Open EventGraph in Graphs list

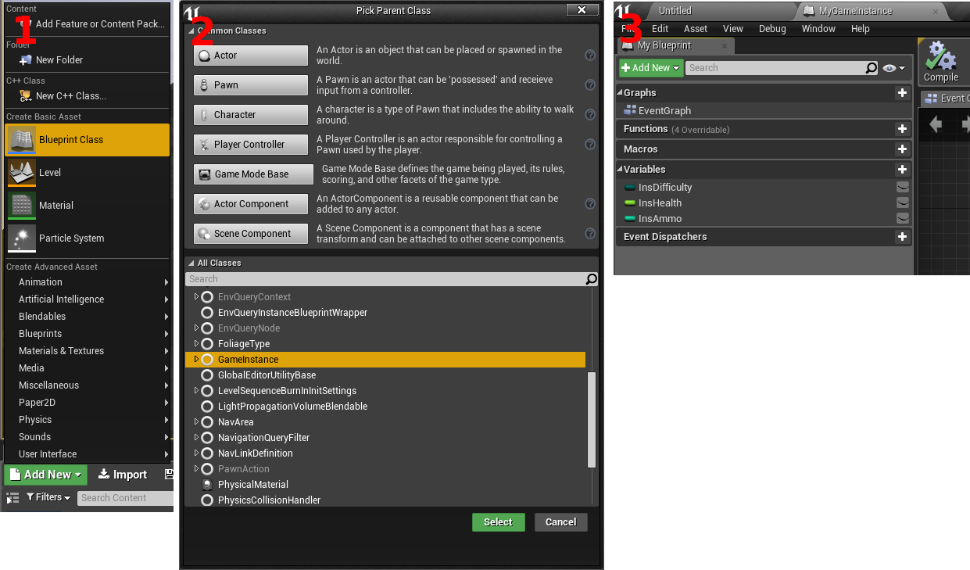coord(664,111)
